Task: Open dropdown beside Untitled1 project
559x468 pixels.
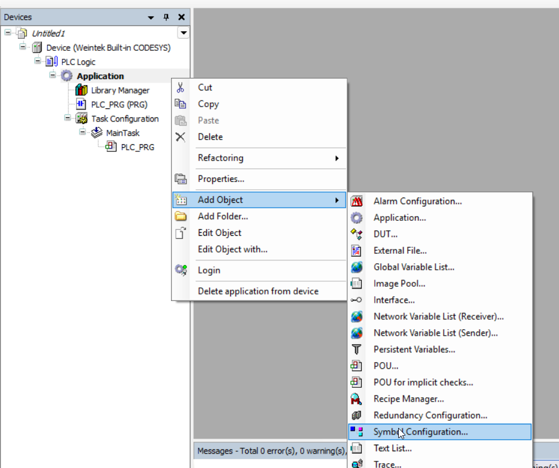Action: [184, 33]
